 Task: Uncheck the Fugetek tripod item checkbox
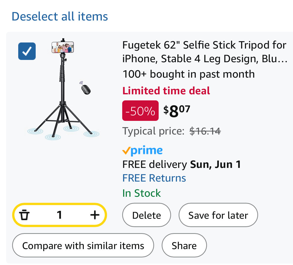[x=27, y=51]
